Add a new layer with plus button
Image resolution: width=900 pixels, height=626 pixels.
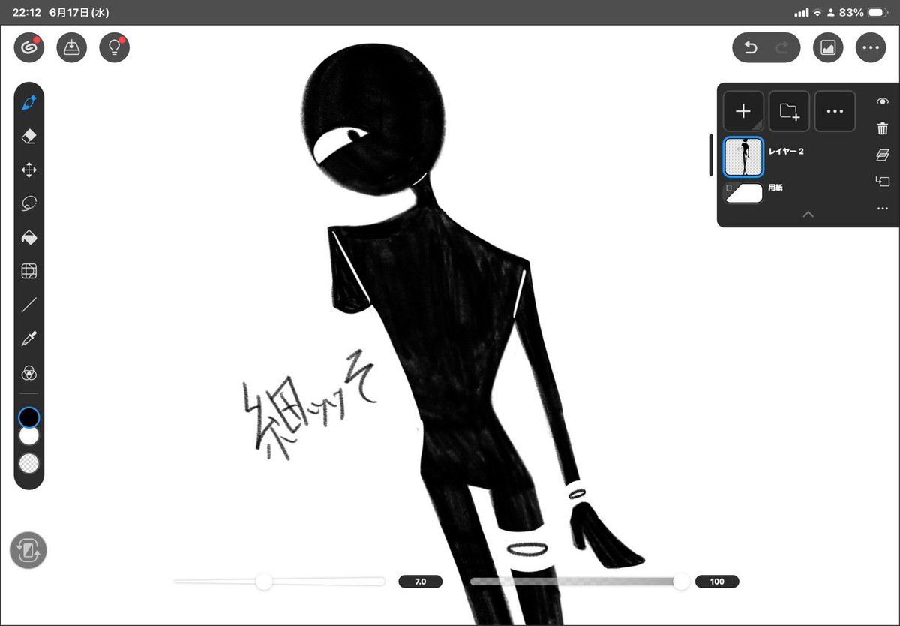pyautogui.click(x=743, y=111)
